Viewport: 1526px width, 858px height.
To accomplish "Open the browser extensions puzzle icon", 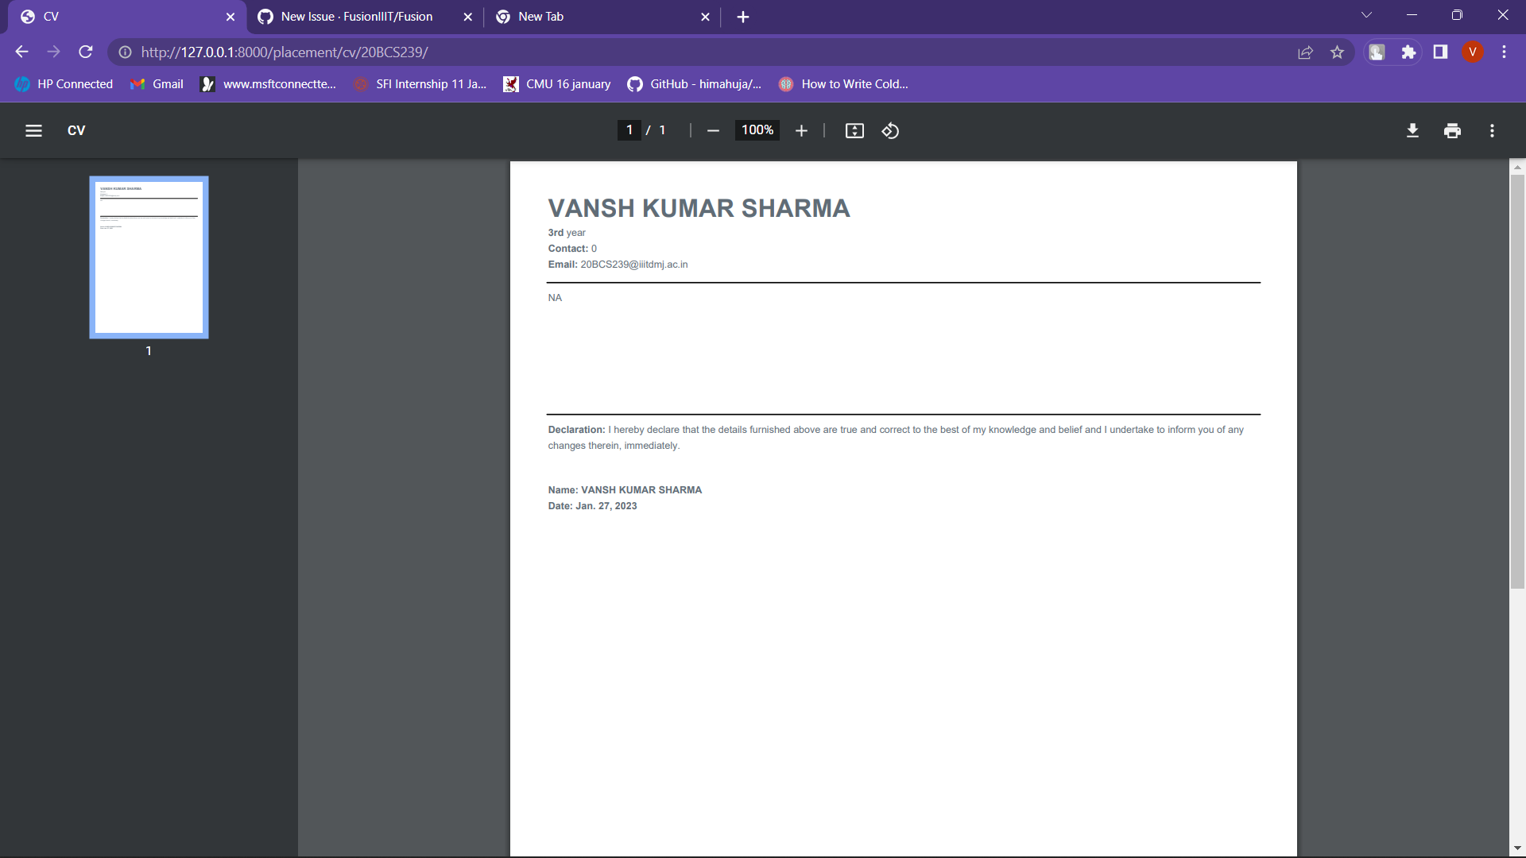I will tap(1408, 52).
